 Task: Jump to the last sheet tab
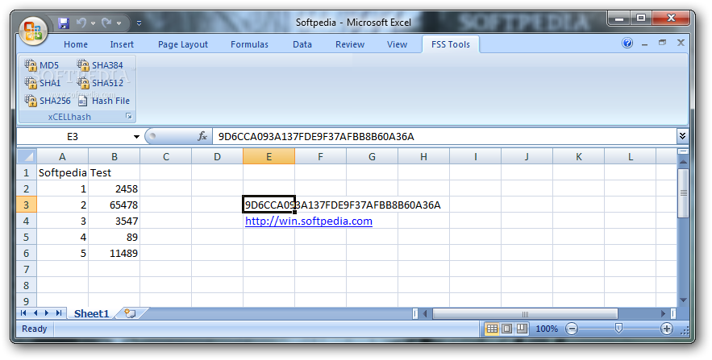pos(59,312)
